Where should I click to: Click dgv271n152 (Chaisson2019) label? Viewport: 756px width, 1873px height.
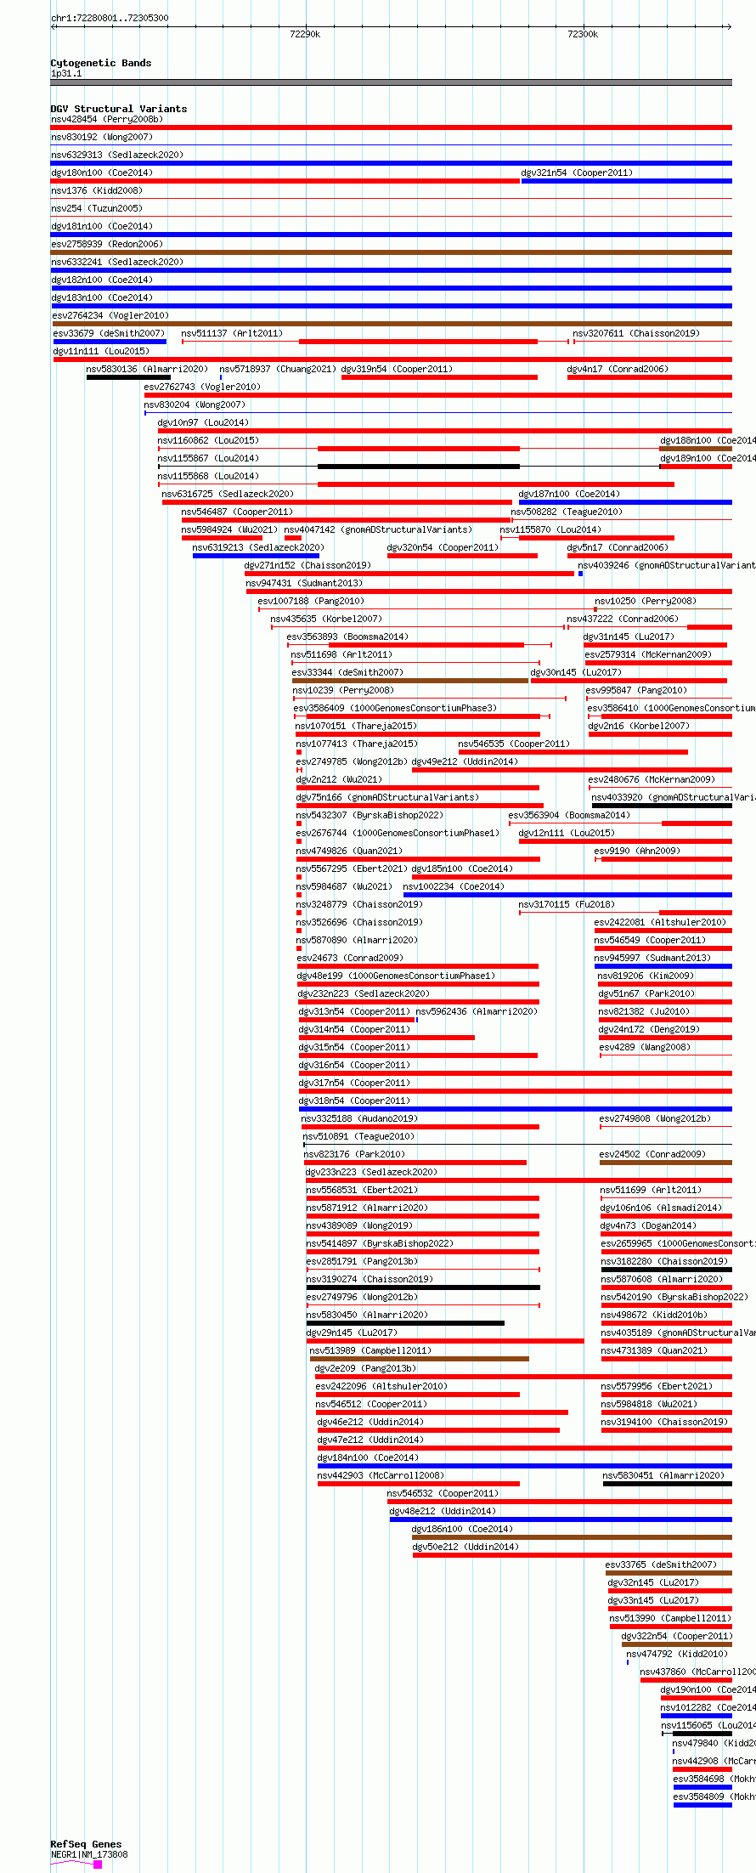coord(307,566)
